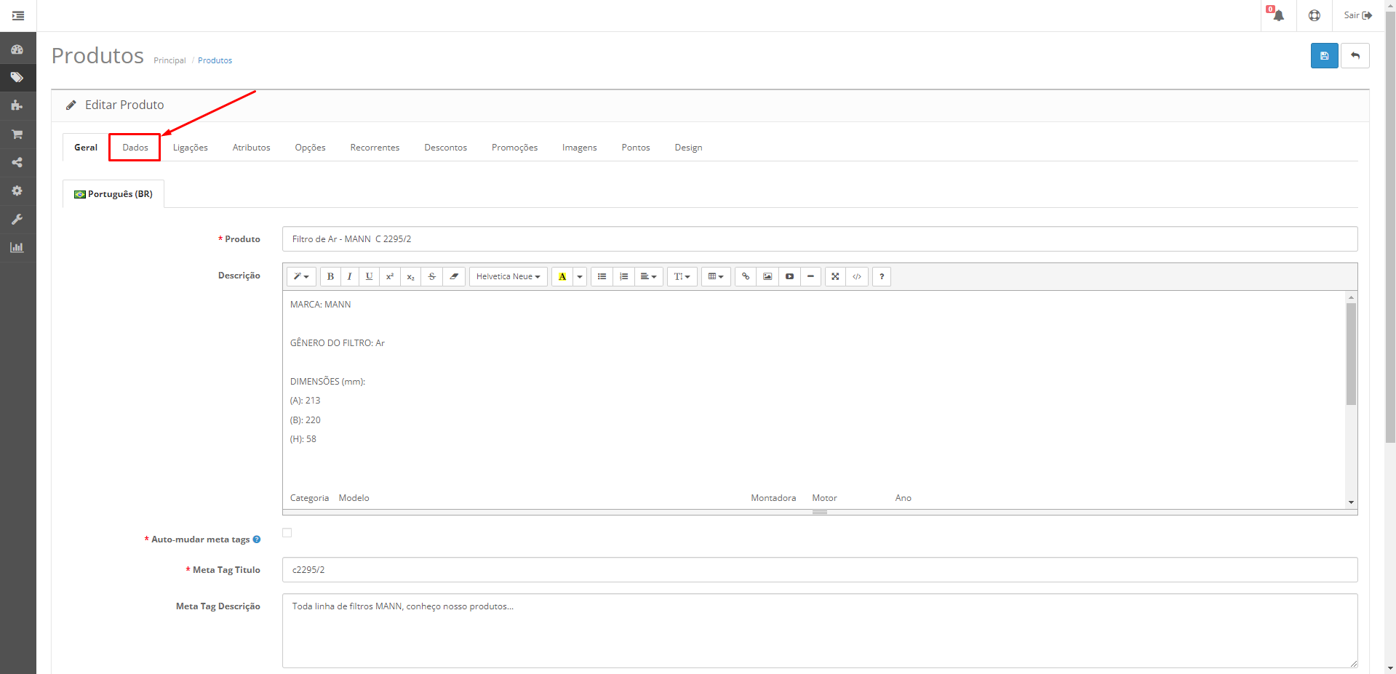Grab the editor resize handle bar
1396x674 pixels.
[820, 513]
